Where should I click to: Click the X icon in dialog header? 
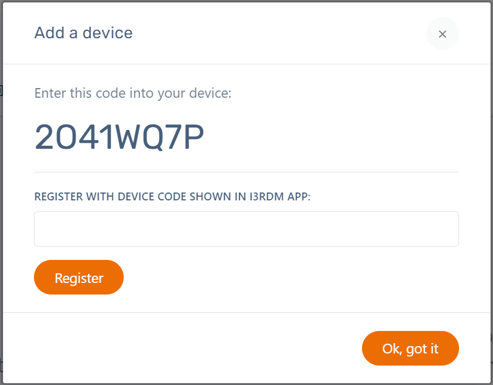tap(442, 34)
